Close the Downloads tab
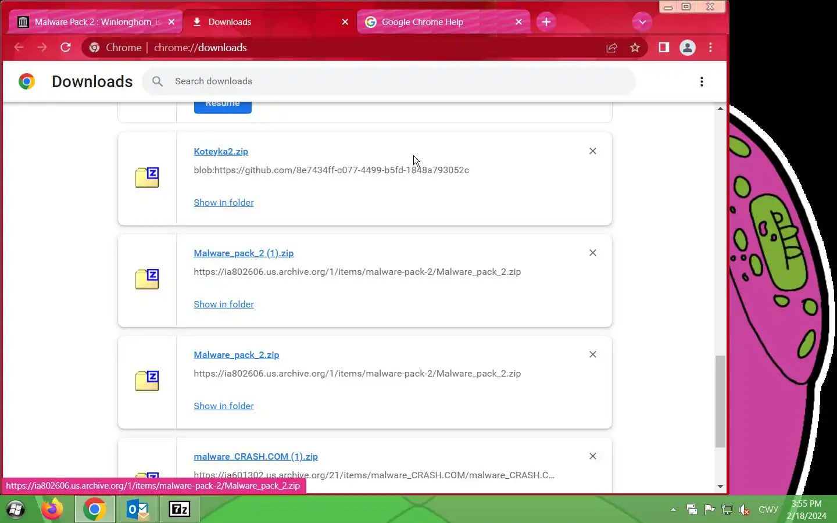The width and height of the screenshot is (837, 523). [x=345, y=22]
